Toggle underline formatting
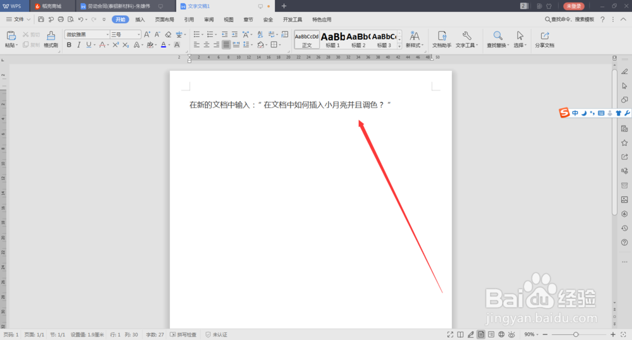 (x=88, y=45)
